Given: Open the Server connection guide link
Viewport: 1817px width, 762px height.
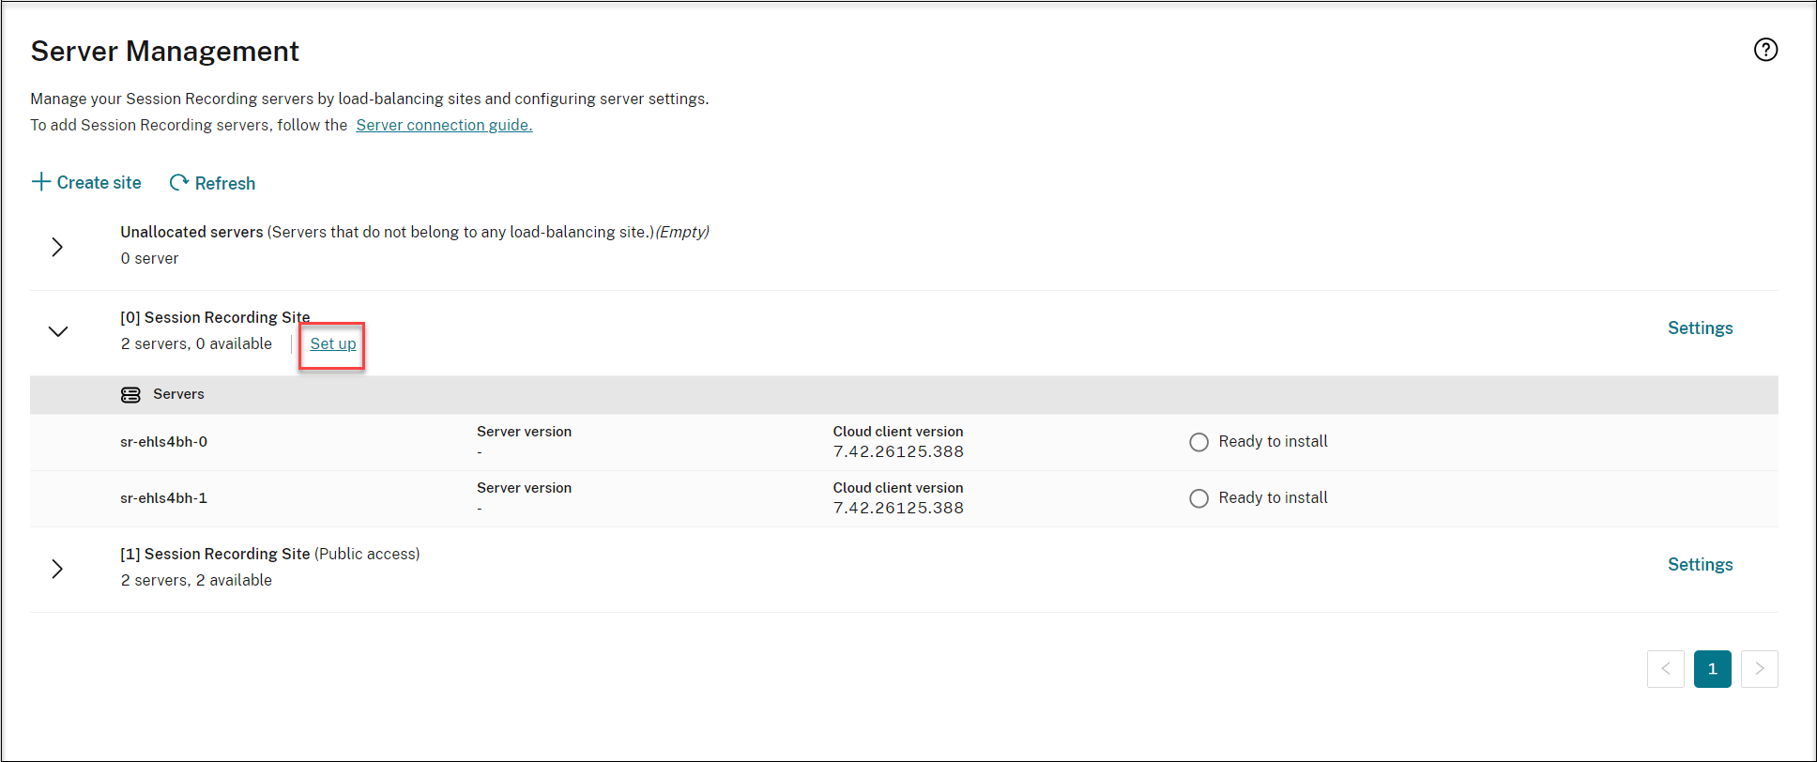Looking at the screenshot, I should [x=444, y=125].
